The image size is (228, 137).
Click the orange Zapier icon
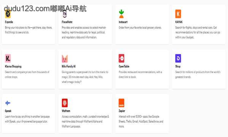[122, 103]
